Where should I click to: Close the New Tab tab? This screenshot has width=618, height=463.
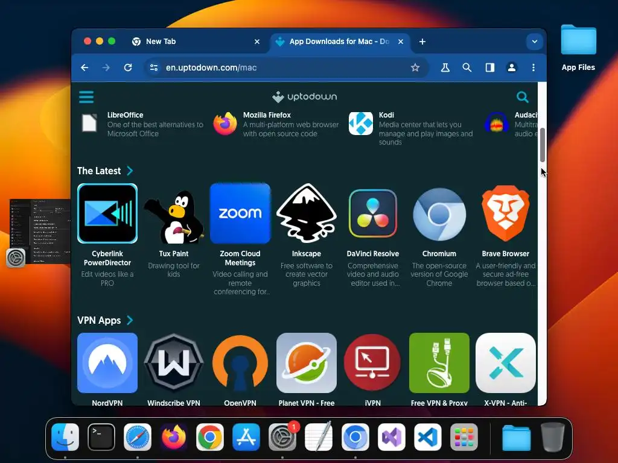pyautogui.click(x=257, y=42)
